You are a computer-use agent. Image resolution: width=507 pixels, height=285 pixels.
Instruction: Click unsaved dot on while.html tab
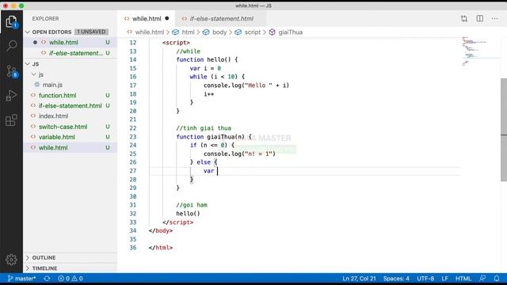[x=167, y=18]
